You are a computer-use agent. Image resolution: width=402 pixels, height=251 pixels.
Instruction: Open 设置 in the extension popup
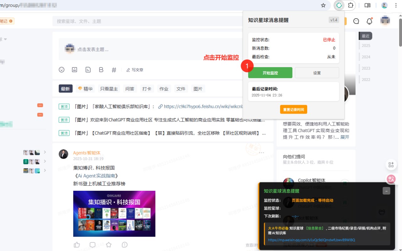(x=317, y=73)
